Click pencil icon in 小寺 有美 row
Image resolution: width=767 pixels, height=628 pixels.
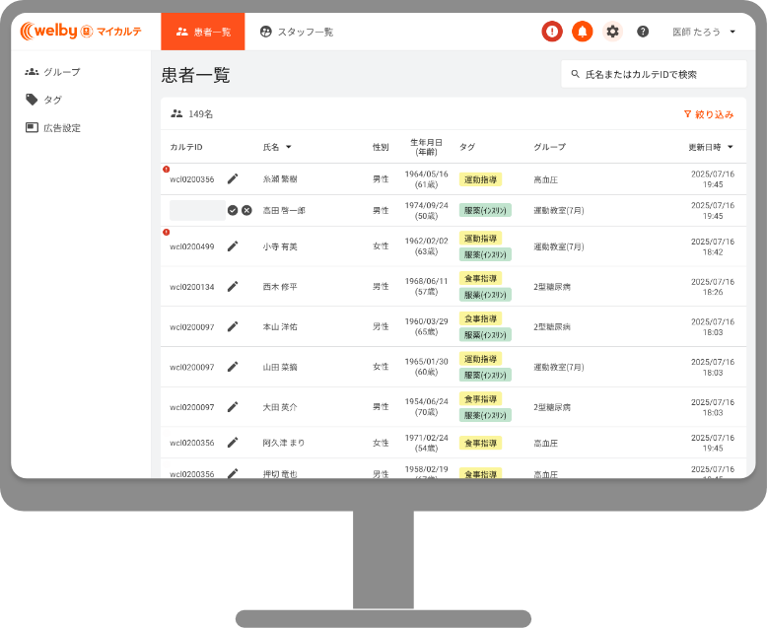(233, 246)
